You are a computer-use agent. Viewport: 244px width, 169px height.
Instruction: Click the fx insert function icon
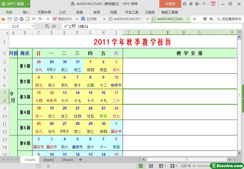54,26
